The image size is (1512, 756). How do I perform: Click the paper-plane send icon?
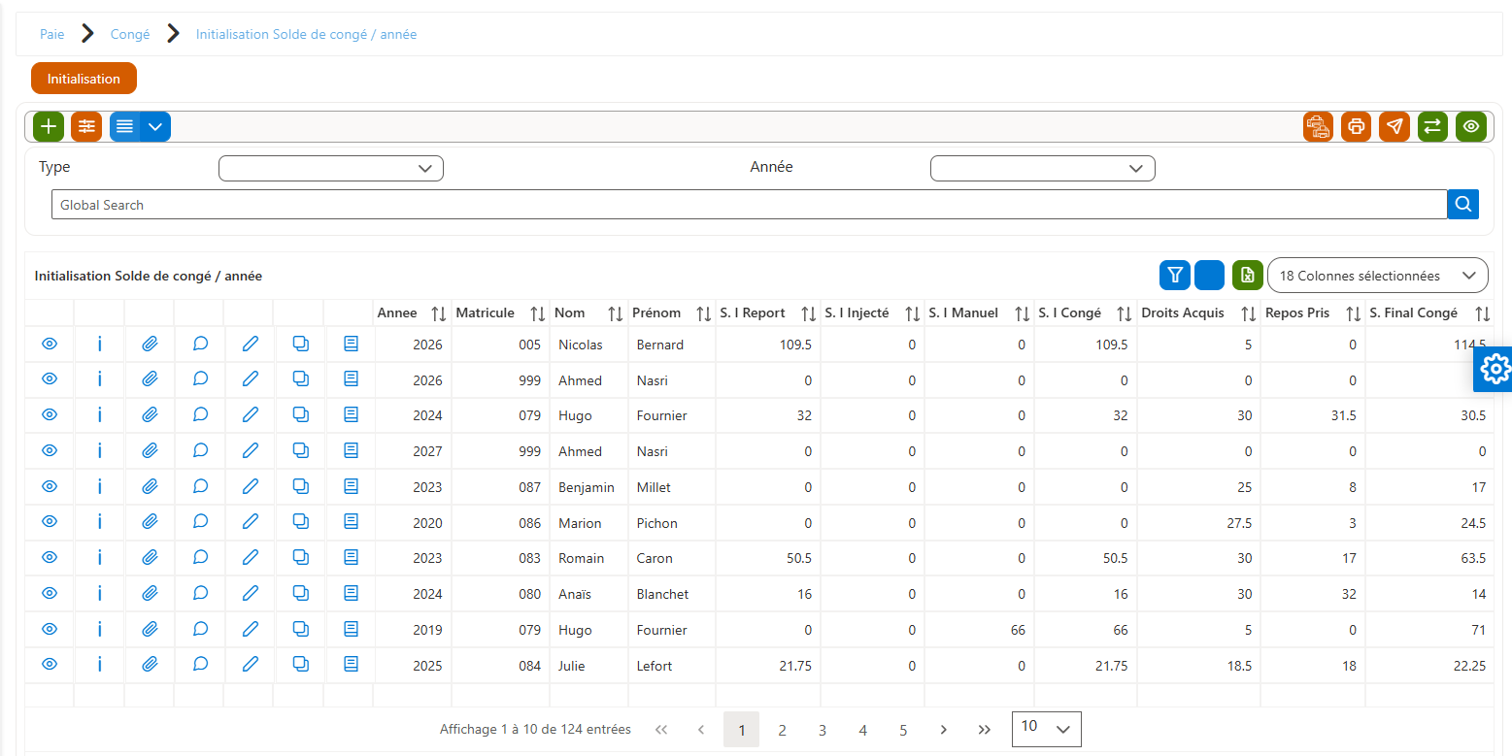pos(1394,126)
